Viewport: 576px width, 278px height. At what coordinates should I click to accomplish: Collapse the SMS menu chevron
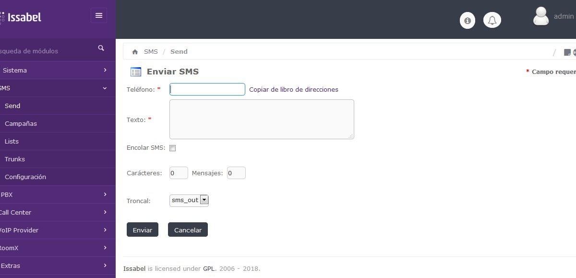105,88
